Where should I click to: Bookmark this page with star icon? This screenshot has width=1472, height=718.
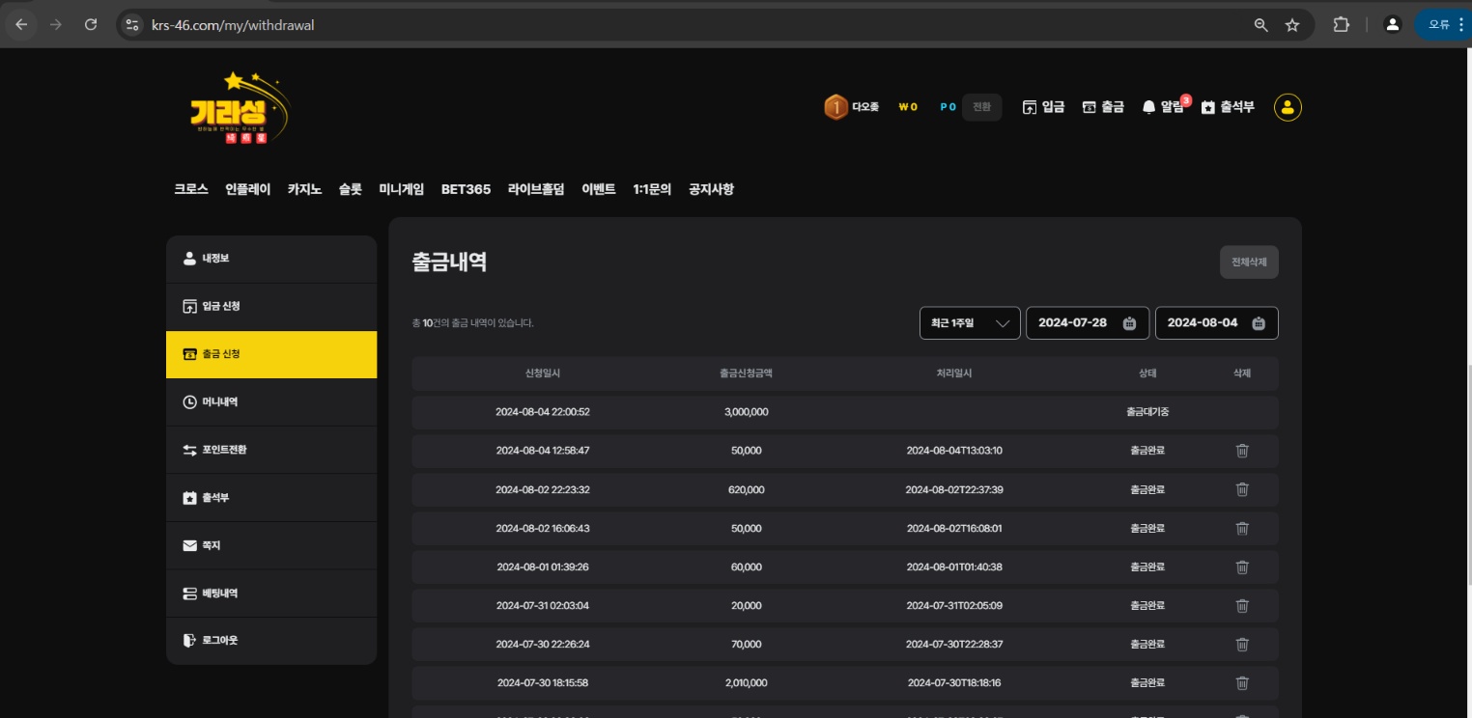click(x=1292, y=25)
